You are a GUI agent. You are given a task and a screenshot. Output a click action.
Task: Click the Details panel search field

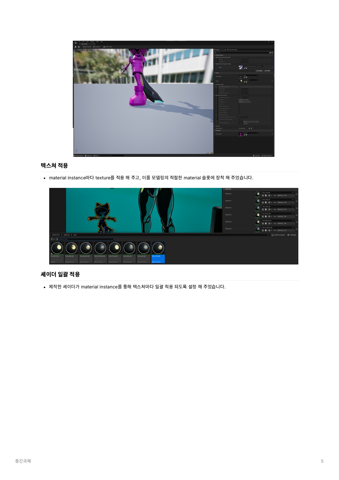pos(242,53)
